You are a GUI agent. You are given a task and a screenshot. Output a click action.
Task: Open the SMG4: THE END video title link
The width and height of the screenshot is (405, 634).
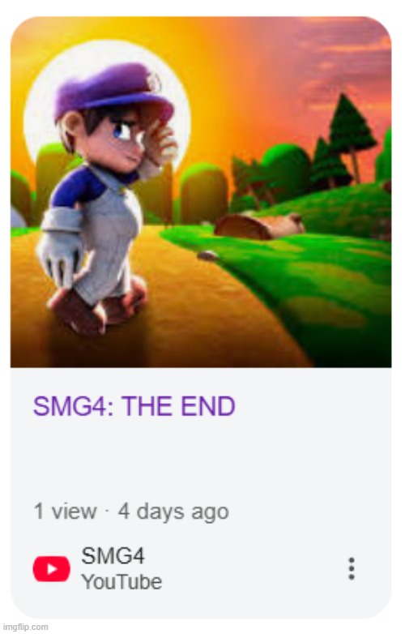click(134, 406)
